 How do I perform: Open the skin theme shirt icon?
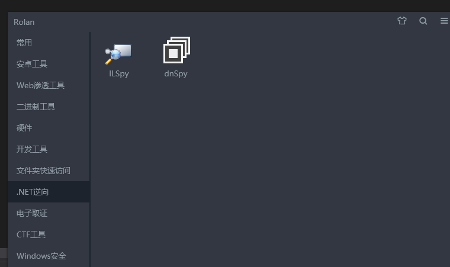[402, 21]
